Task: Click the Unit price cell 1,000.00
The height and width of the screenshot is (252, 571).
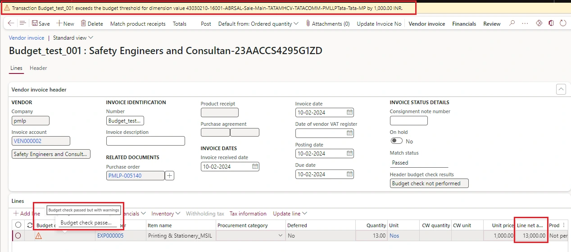Action: [x=499, y=235]
